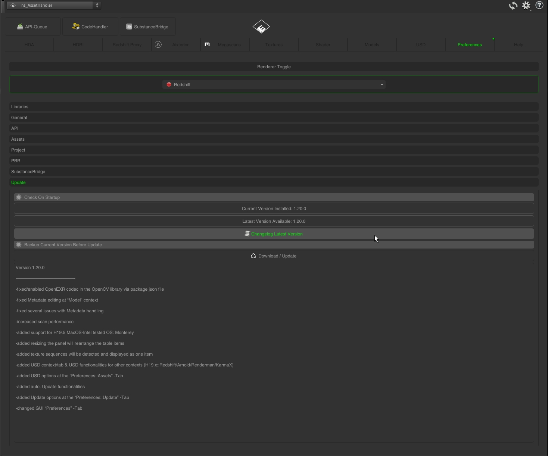Switch to the Textures tab
This screenshot has height=456, width=548.
coord(274,45)
